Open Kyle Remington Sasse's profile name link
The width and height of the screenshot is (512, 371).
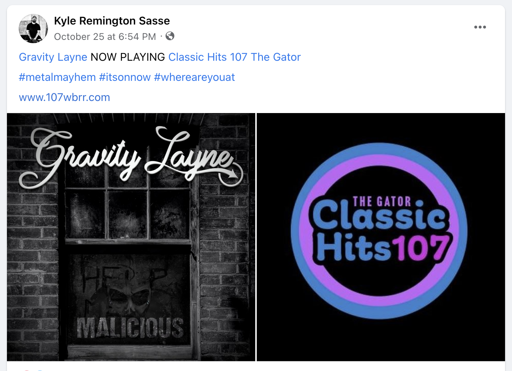112,21
